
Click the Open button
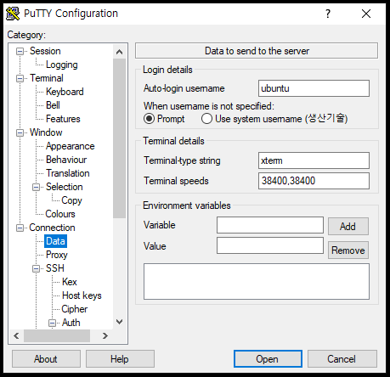(x=268, y=359)
